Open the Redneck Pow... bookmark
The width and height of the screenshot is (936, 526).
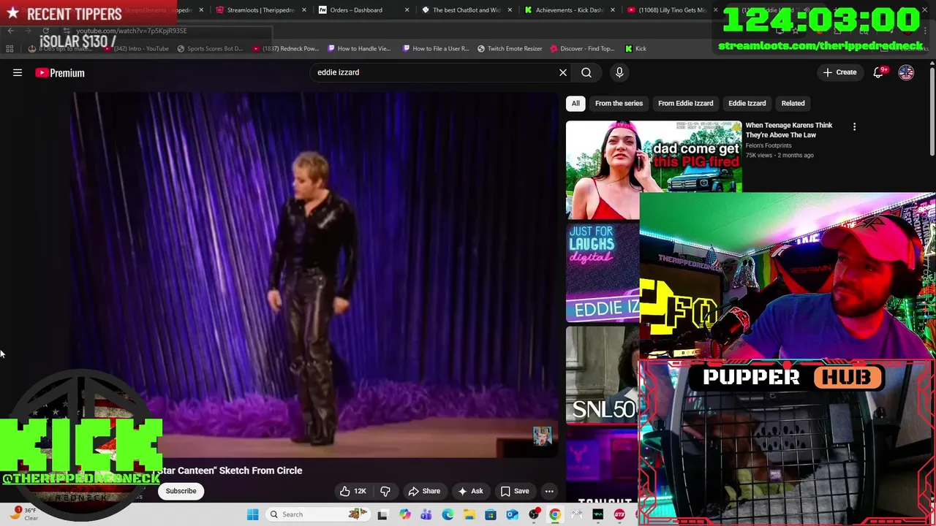tap(285, 49)
